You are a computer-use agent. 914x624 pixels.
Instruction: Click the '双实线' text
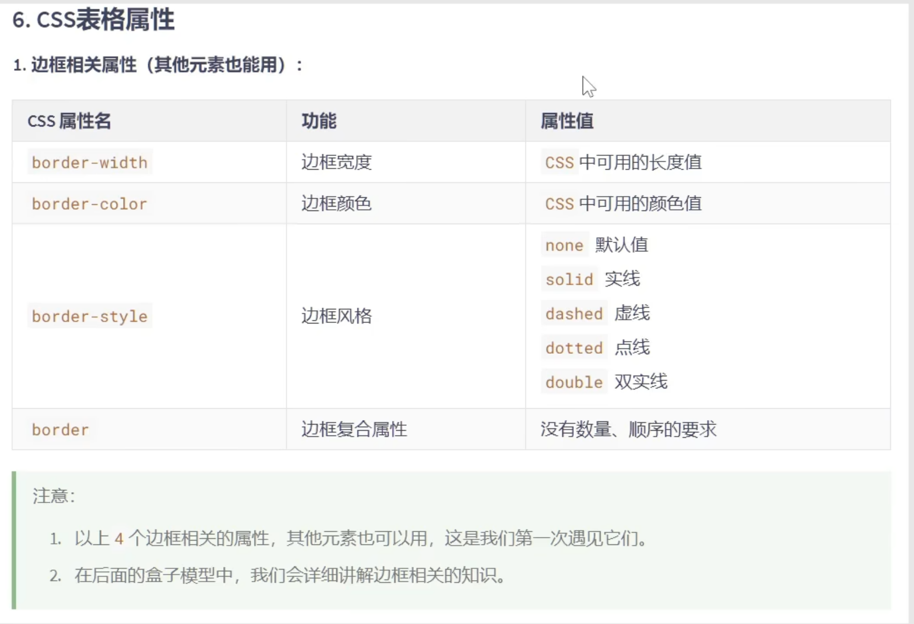click(641, 382)
